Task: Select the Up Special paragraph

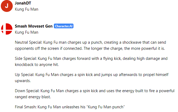Action: (92, 78)
